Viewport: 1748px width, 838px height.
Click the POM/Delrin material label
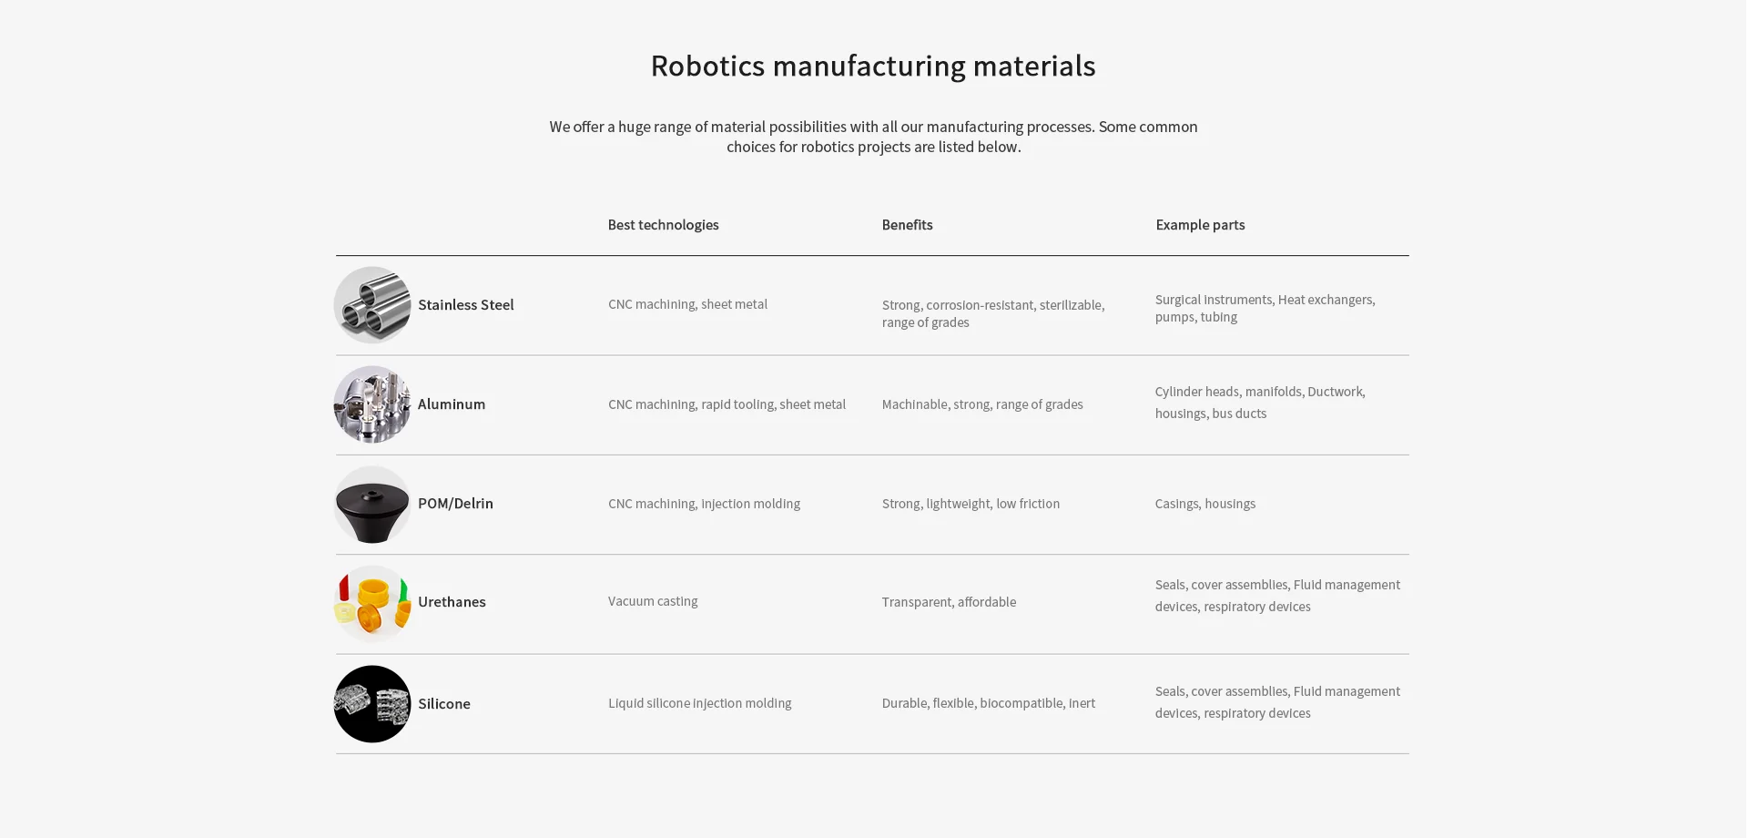[455, 504]
